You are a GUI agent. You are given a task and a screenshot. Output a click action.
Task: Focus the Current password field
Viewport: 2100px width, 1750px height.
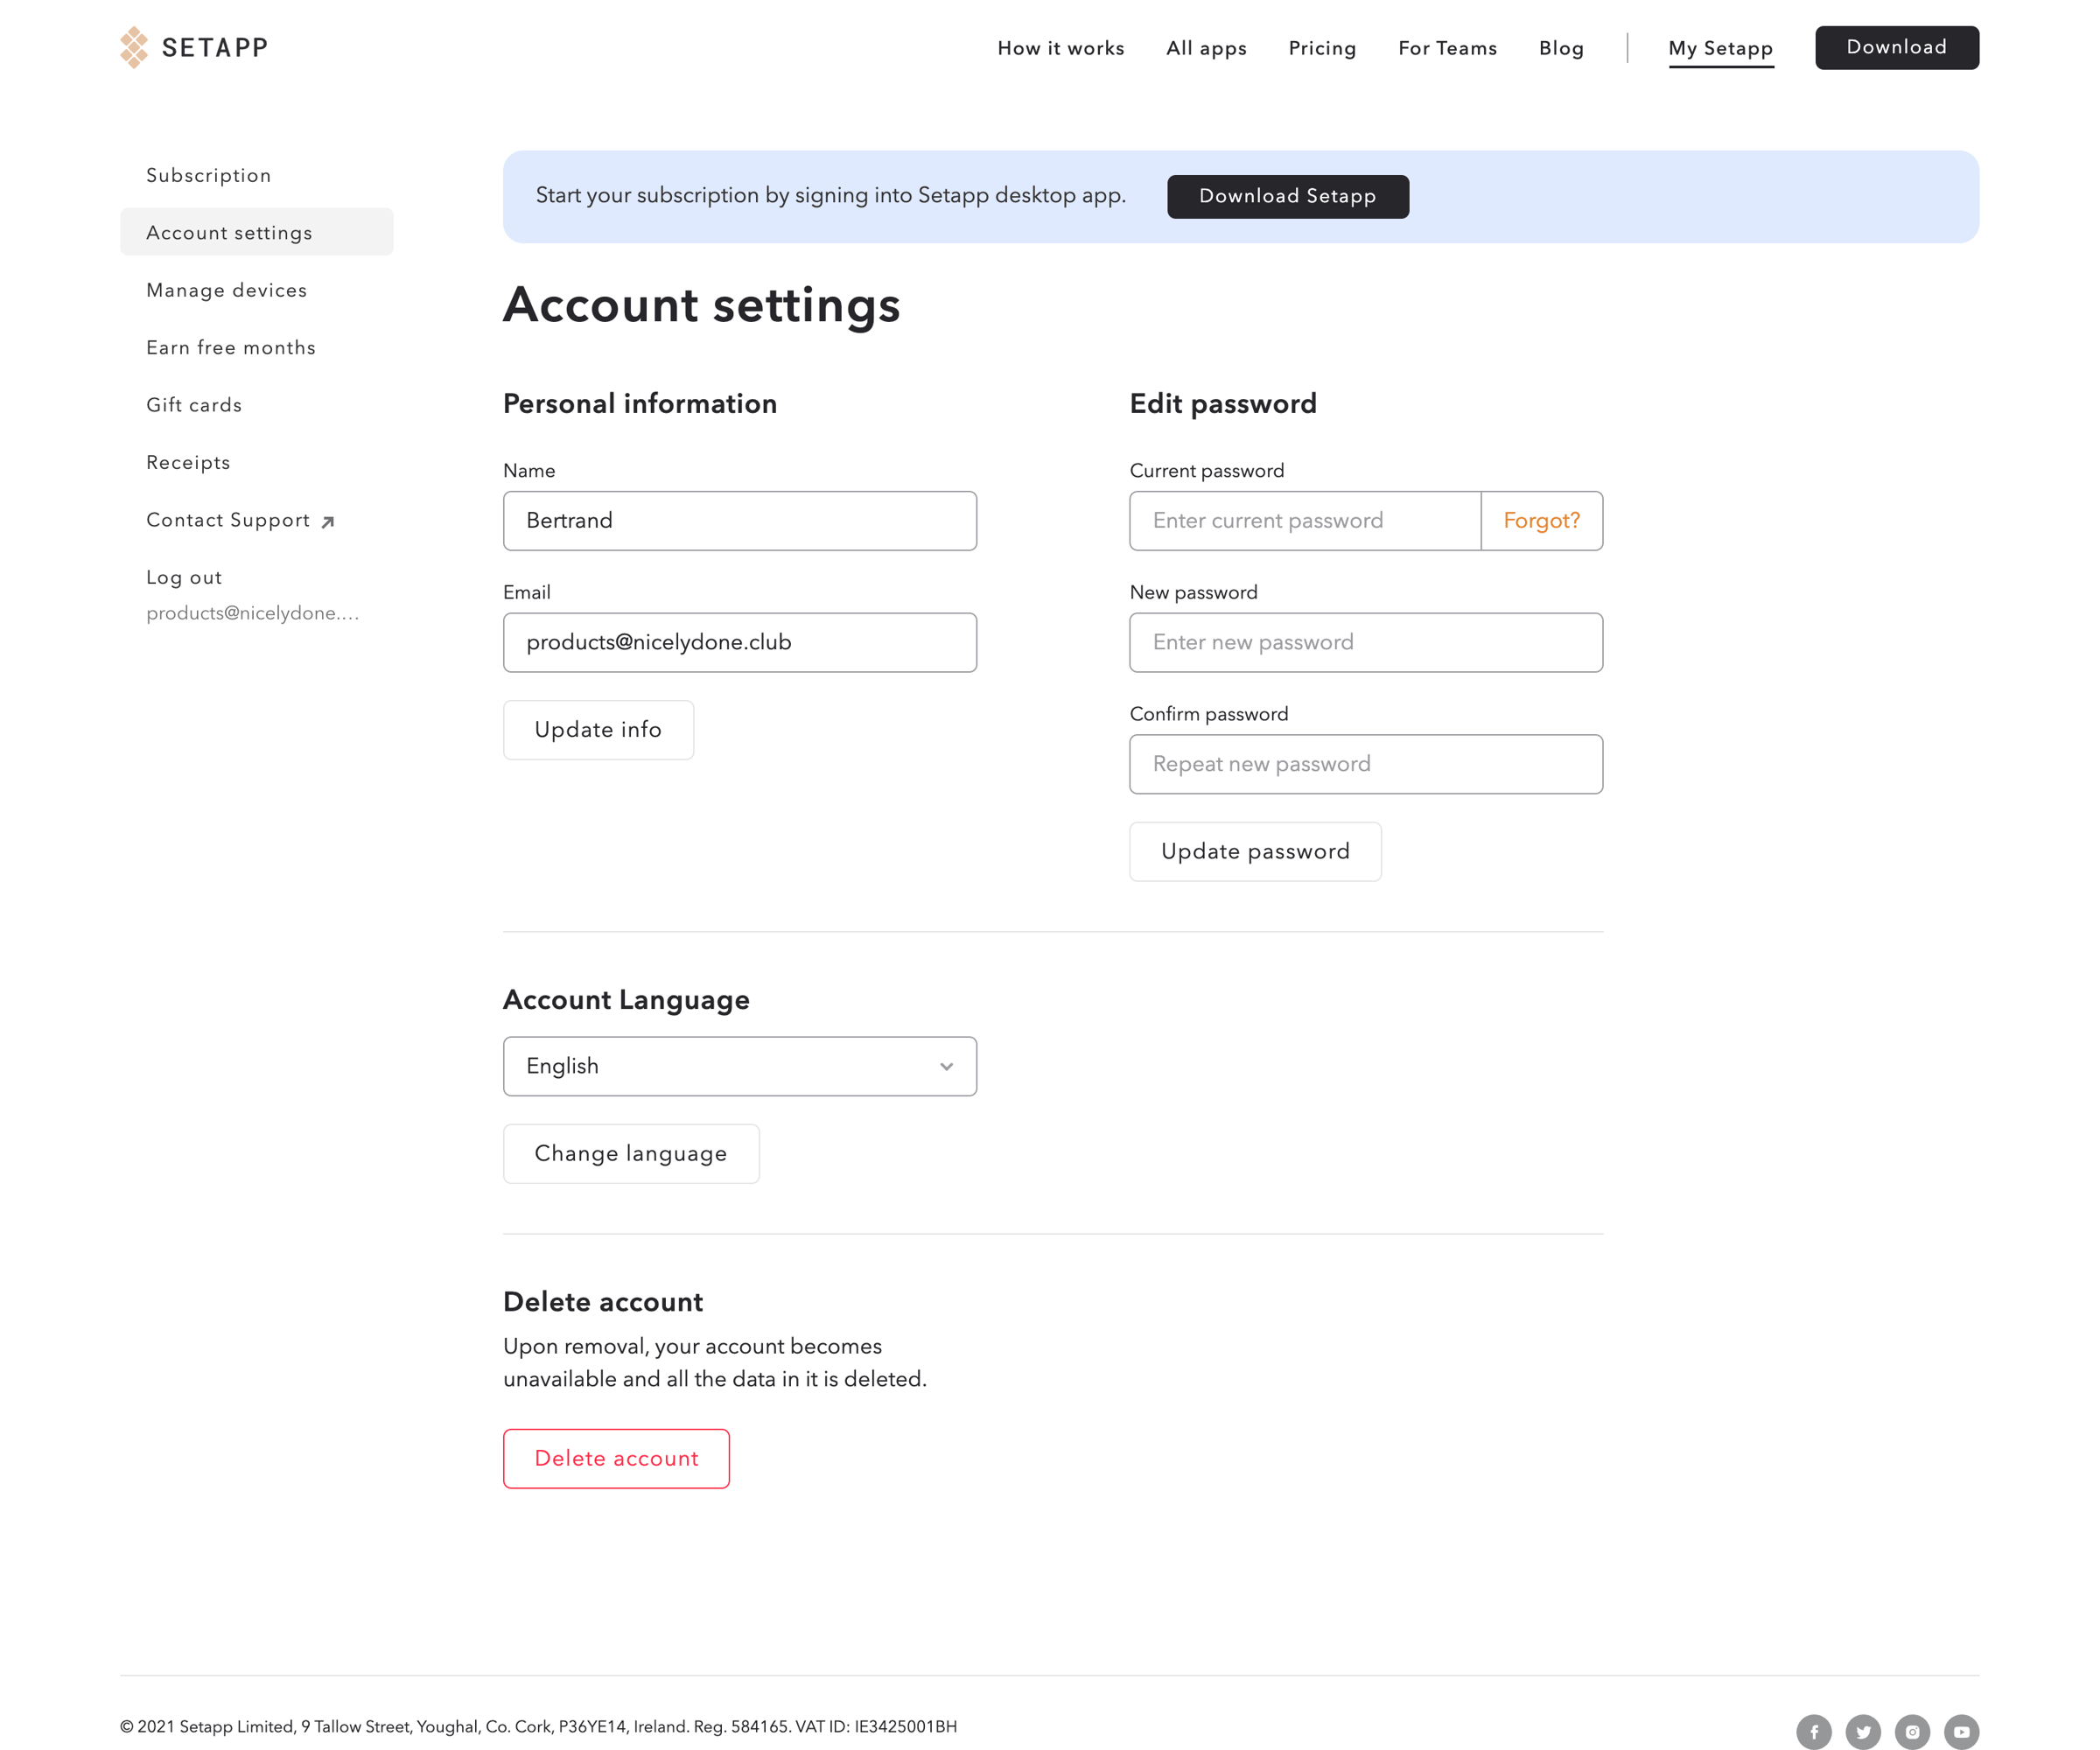point(1305,520)
